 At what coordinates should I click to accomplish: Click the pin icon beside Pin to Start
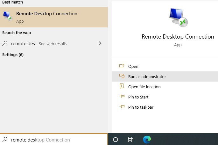pyautogui.click(x=122, y=96)
